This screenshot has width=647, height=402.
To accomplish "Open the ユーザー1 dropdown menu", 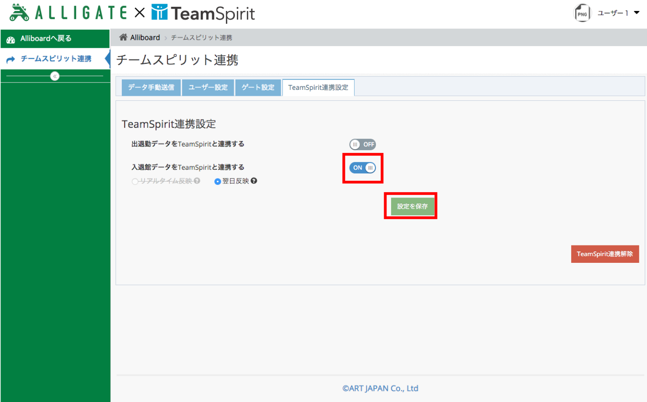I will [619, 13].
